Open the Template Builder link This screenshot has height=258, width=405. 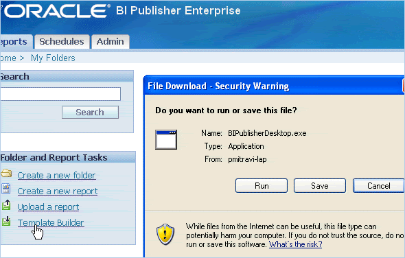[51, 222]
